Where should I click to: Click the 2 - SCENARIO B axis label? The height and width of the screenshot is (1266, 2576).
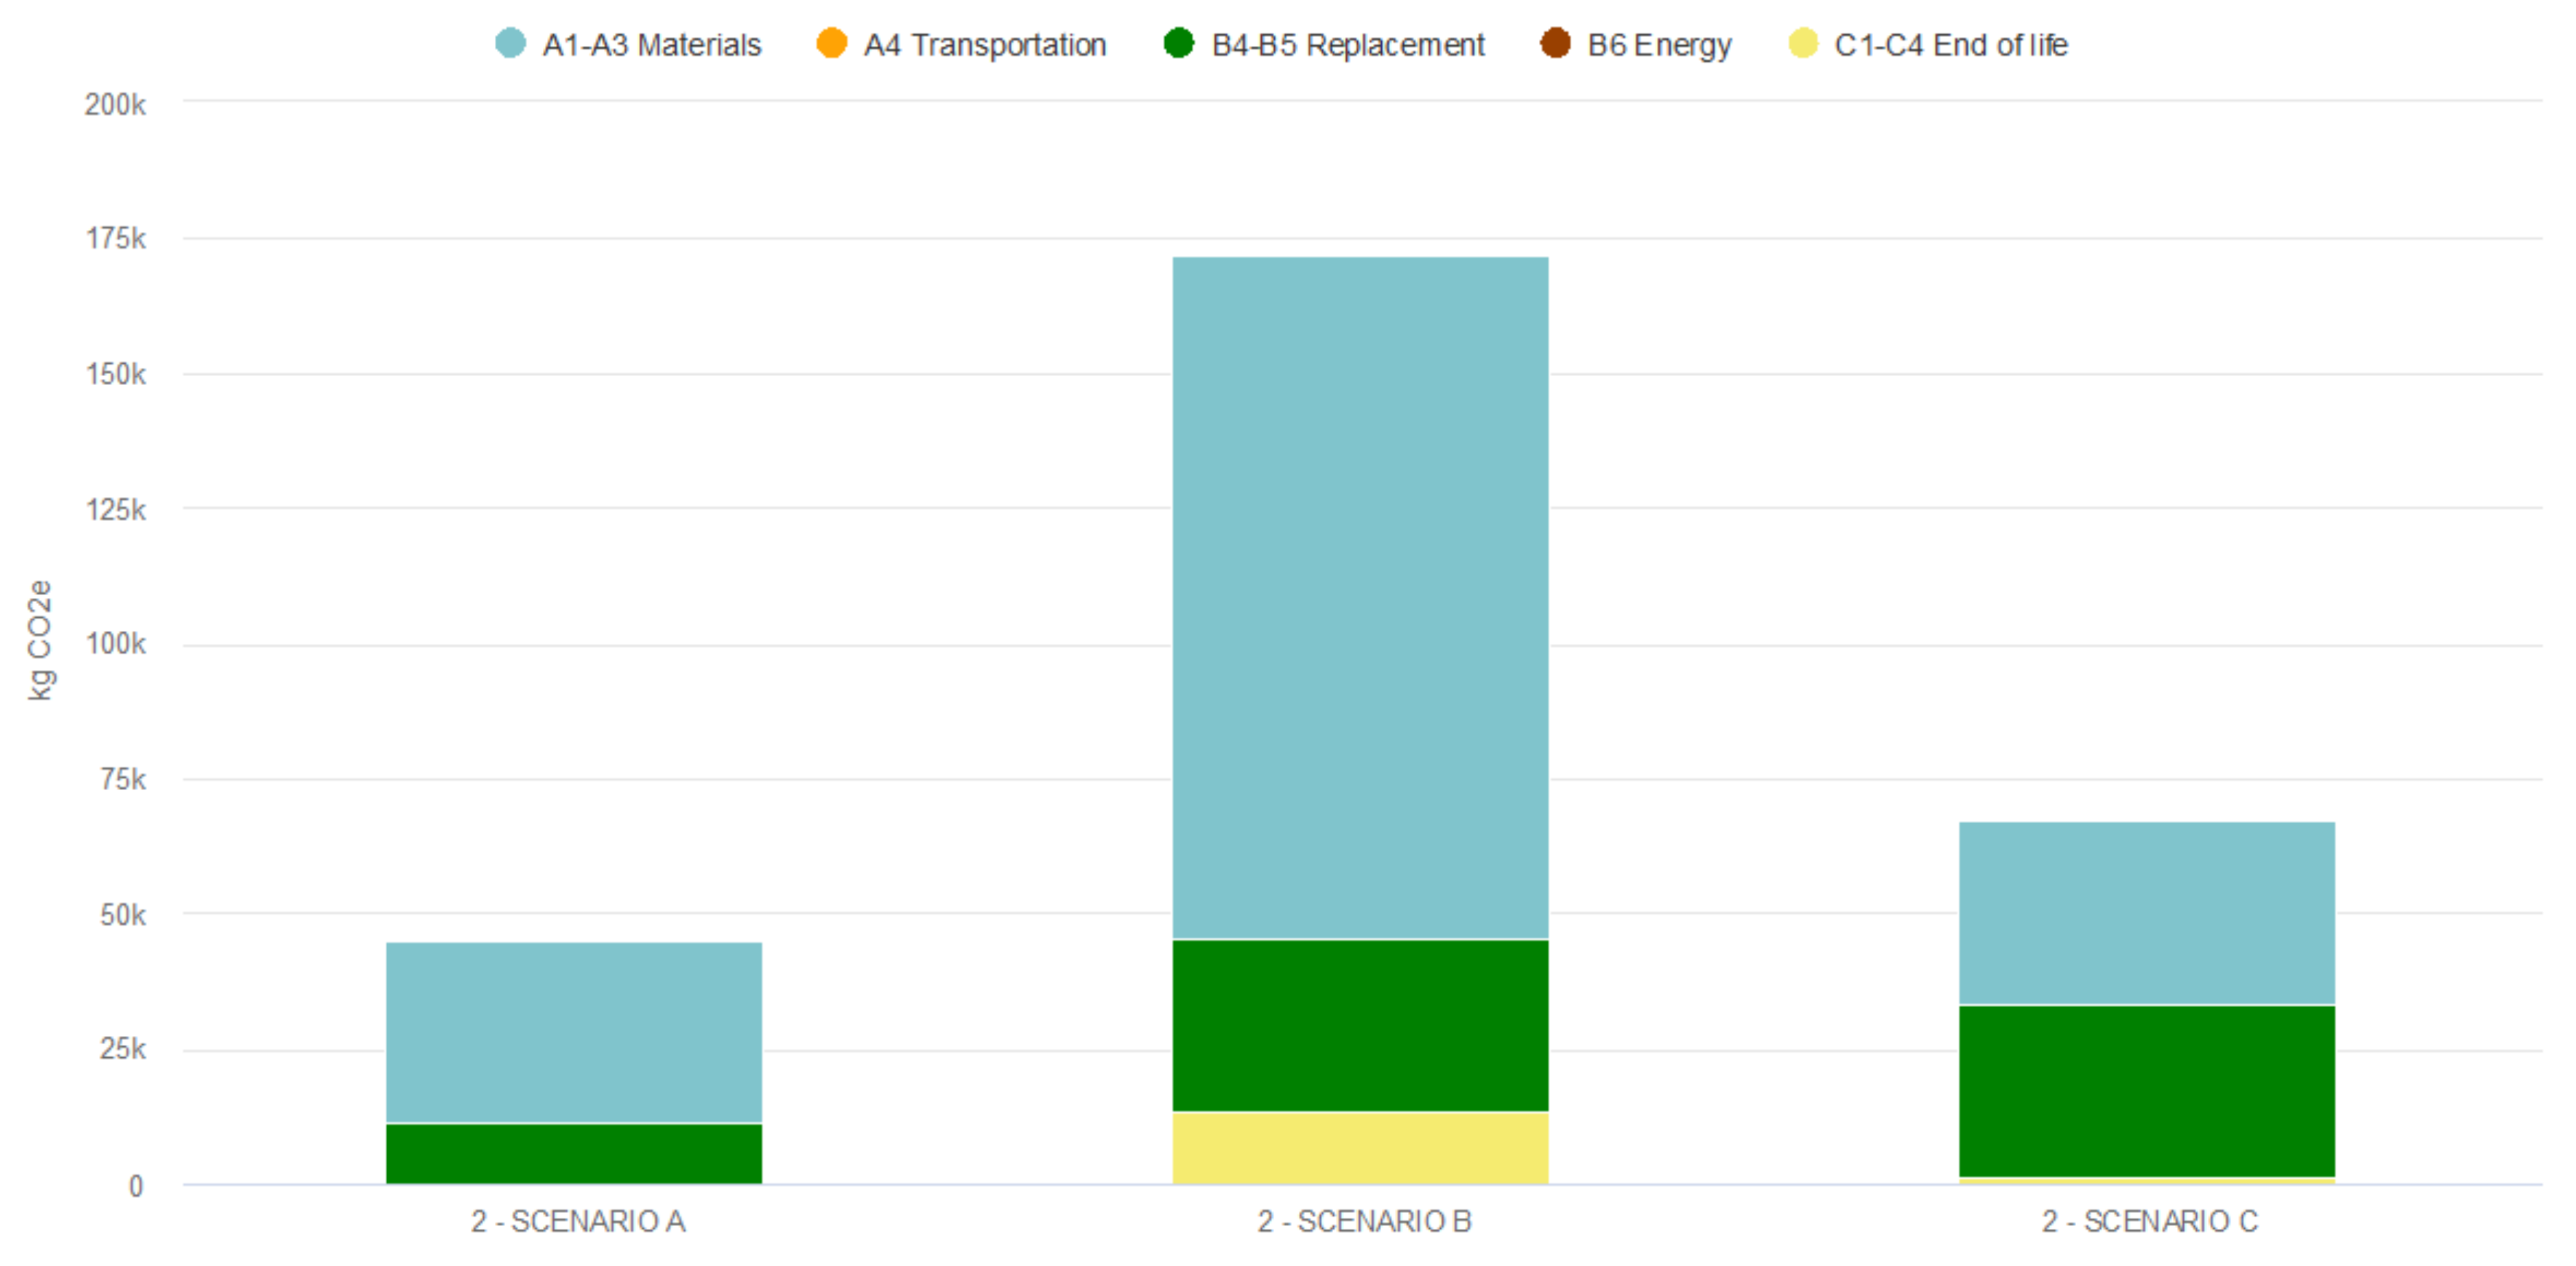1364,1221
